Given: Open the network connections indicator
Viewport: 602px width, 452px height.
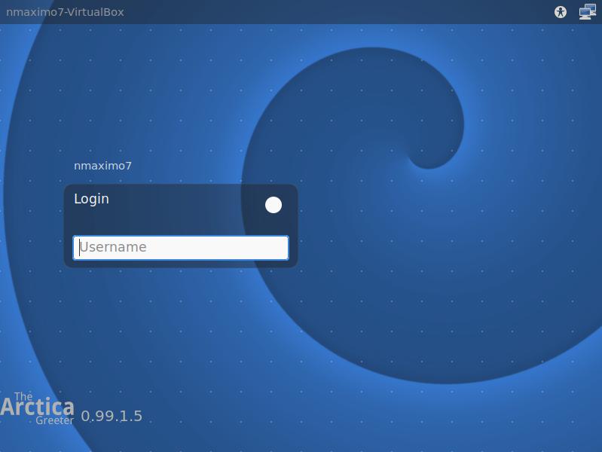Looking at the screenshot, I should coord(587,12).
